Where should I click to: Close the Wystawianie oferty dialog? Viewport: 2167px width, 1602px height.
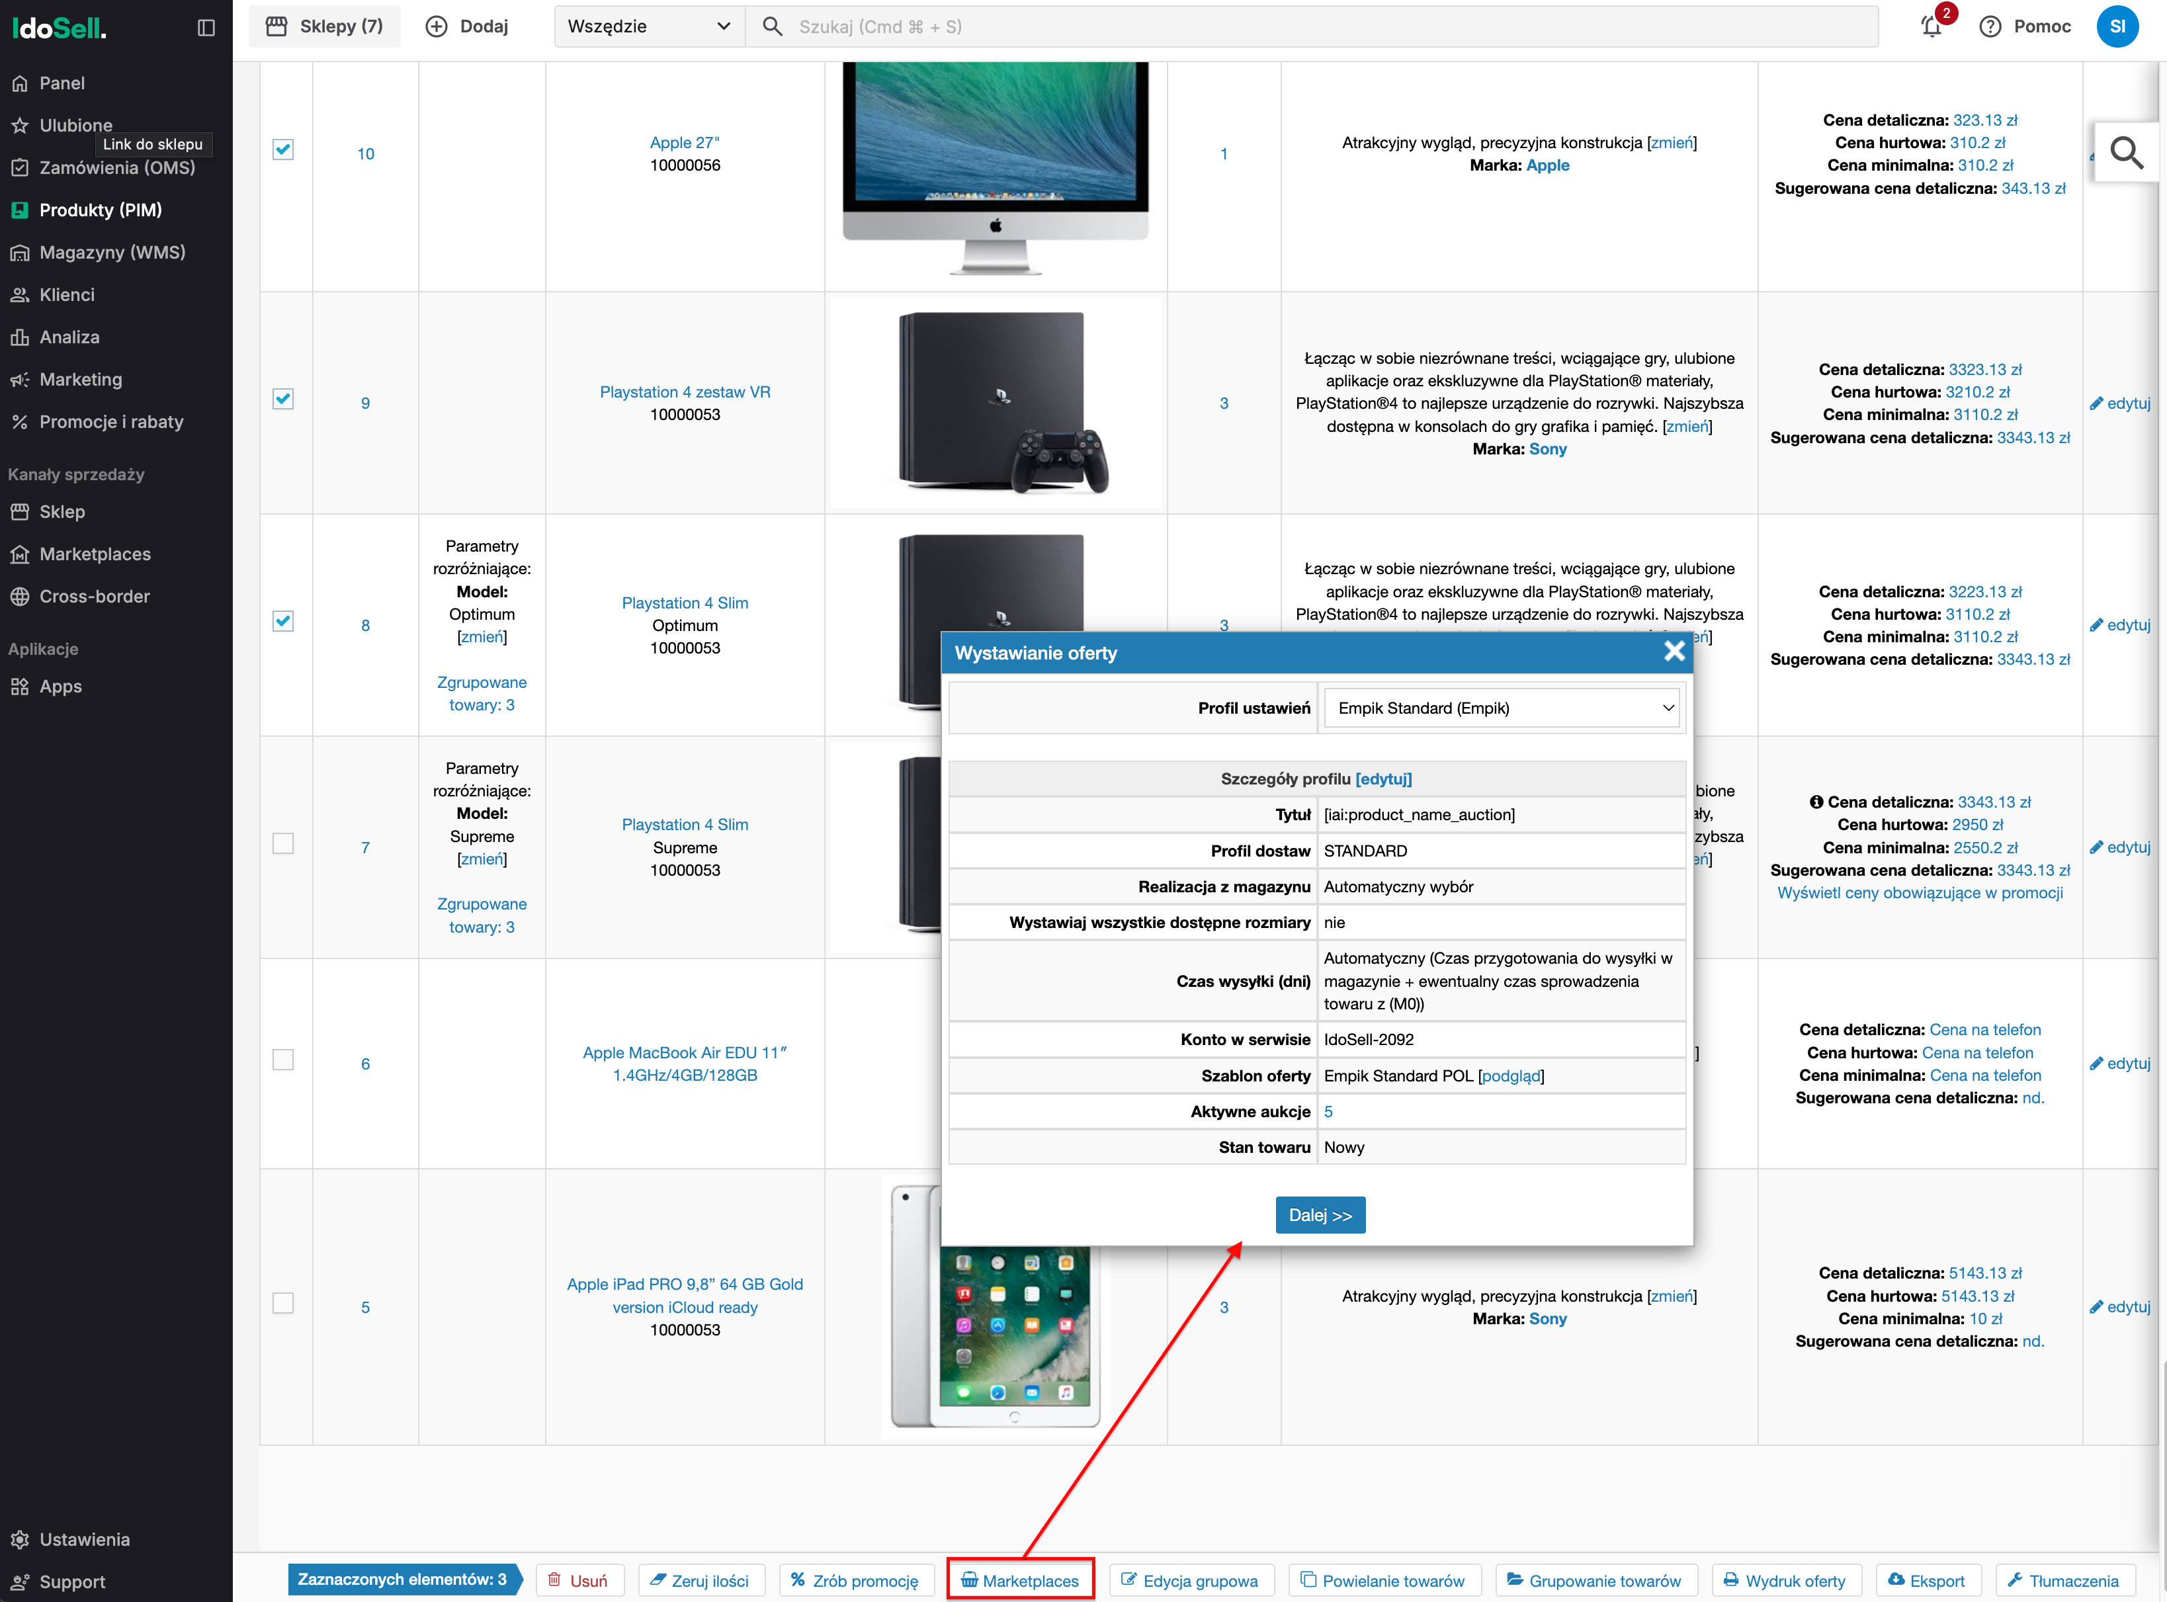(1674, 652)
